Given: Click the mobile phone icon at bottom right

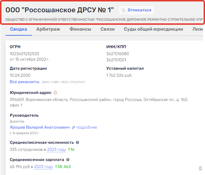Looking at the screenshot, I should tap(200, 168).
